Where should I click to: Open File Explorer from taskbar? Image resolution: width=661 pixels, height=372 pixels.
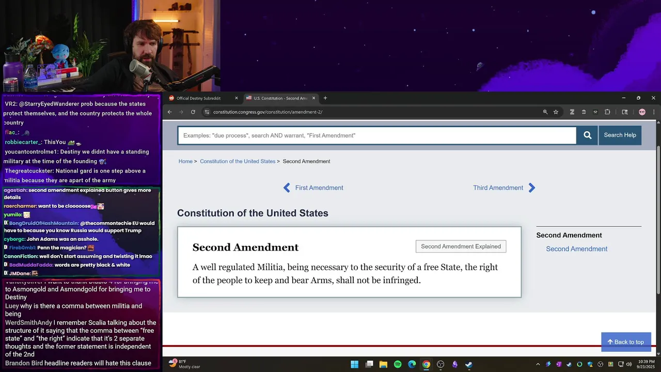[x=383, y=365]
